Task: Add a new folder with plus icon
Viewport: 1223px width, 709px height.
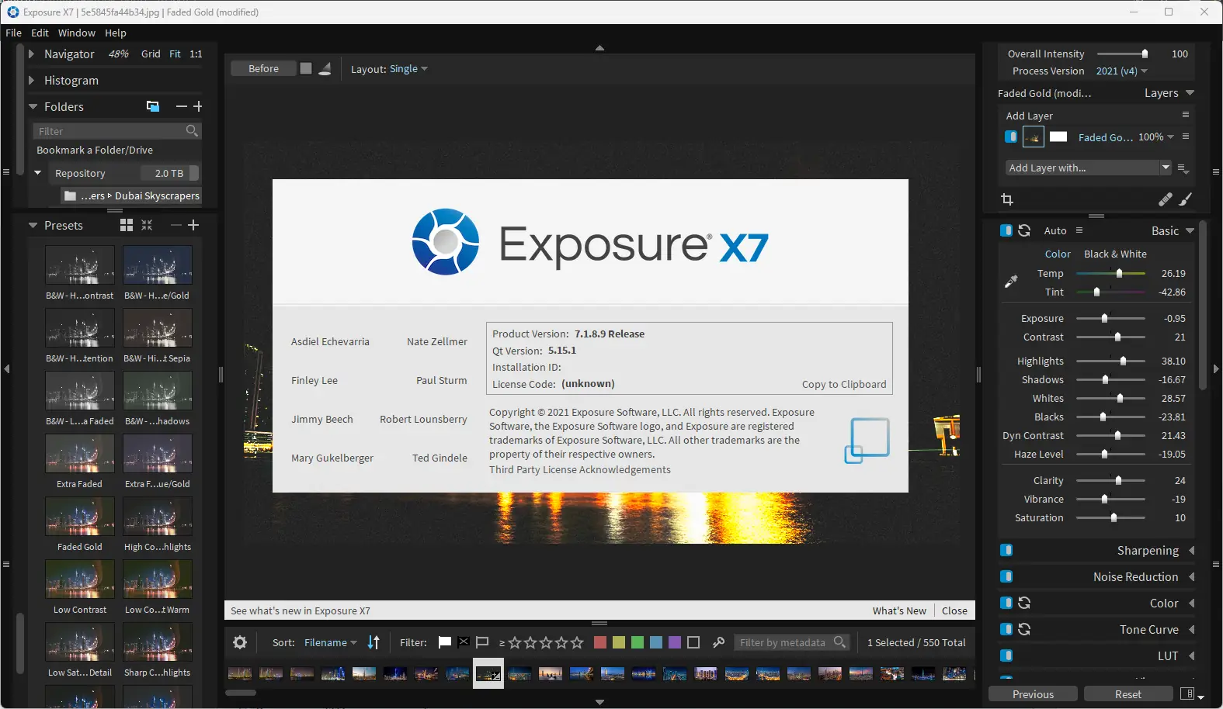Action: [197, 106]
